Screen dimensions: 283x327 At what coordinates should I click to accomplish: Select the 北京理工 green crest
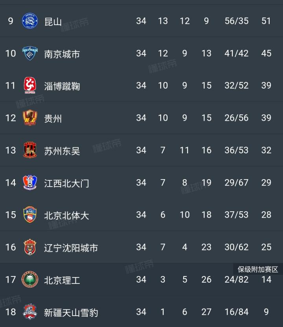(30, 280)
